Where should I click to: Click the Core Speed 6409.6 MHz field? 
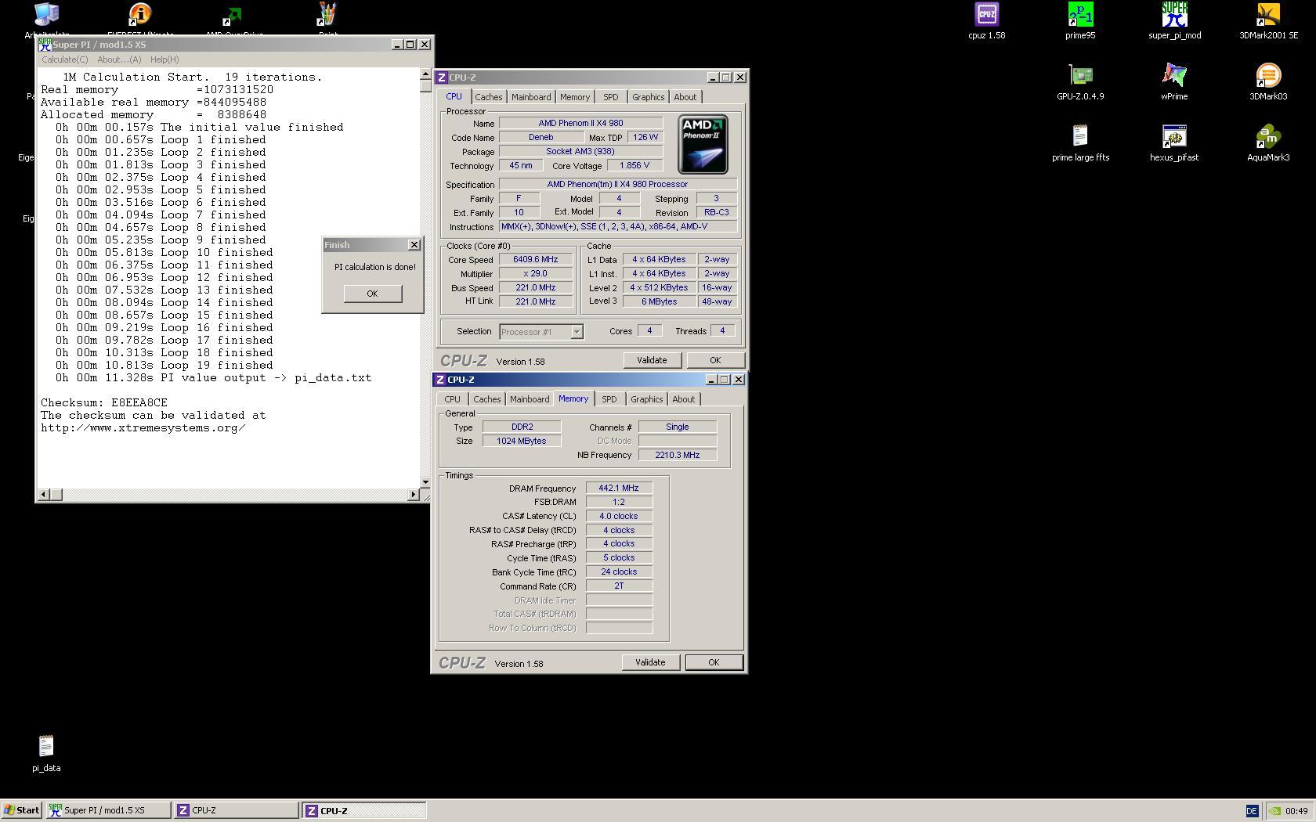tap(536, 260)
